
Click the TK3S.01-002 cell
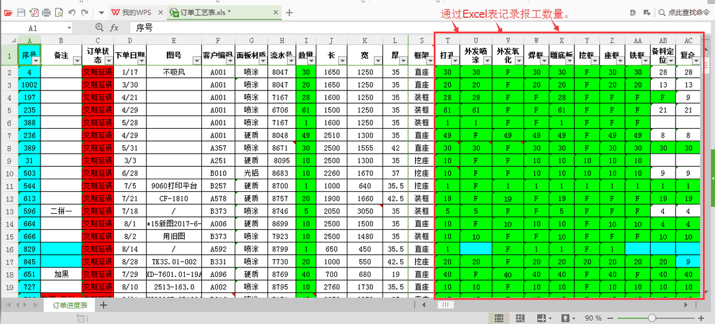pos(174,261)
